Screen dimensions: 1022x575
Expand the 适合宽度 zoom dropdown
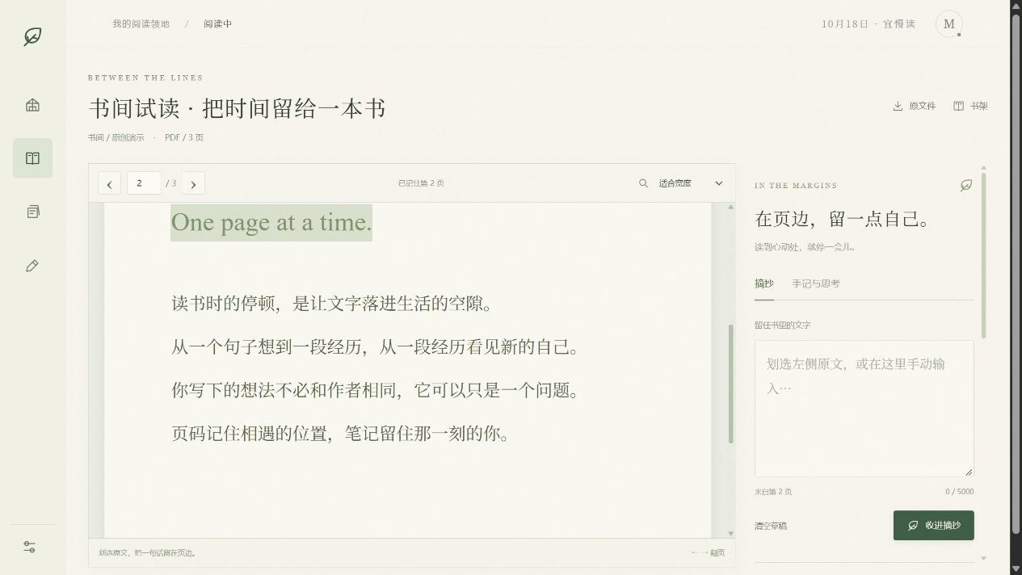[691, 183]
